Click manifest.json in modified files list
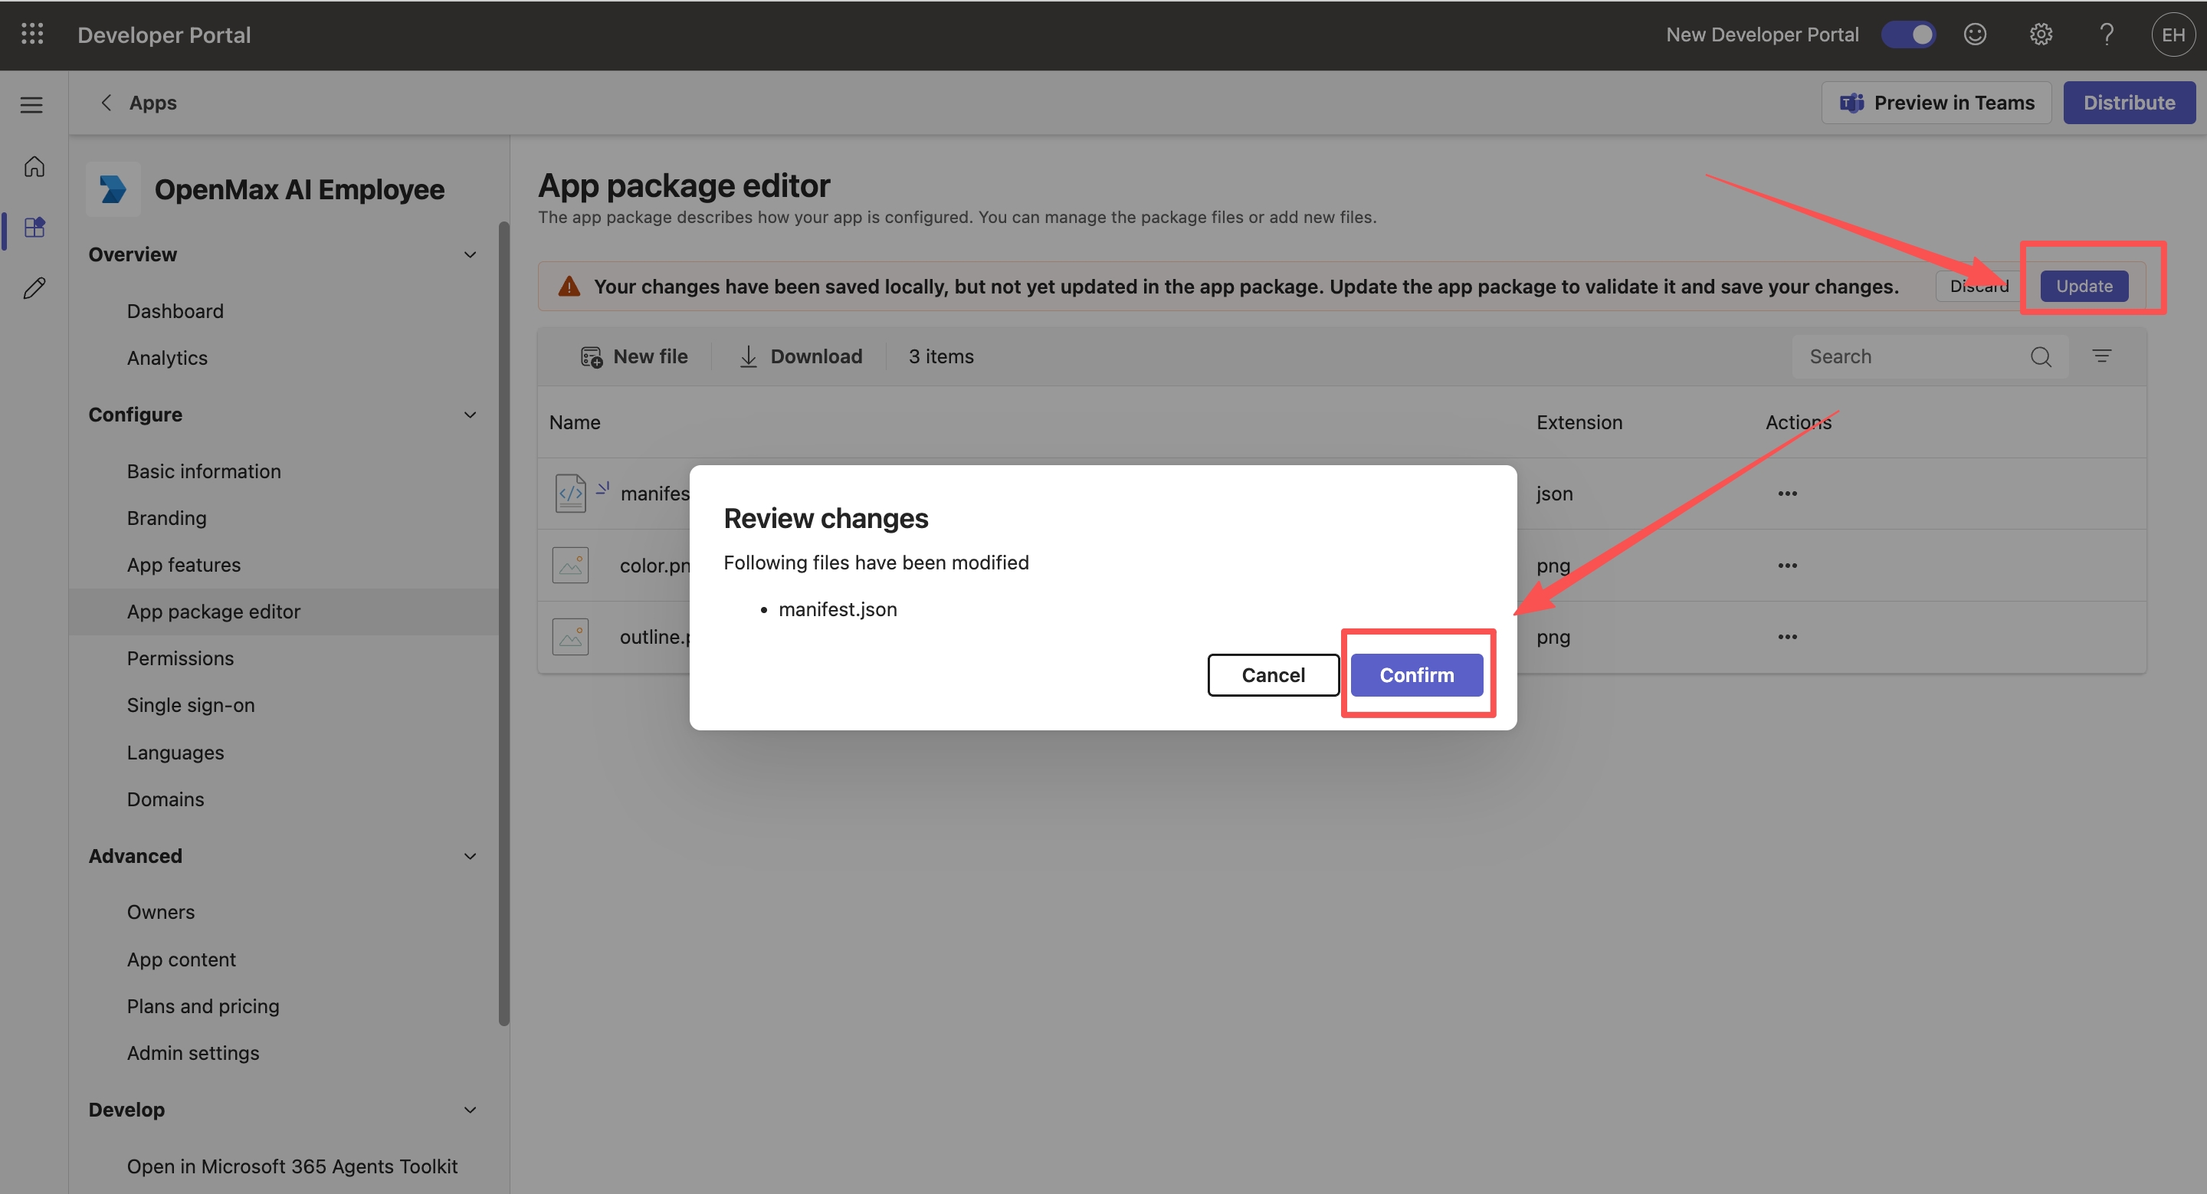Viewport: 2207px width, 1194px height. 837,609
